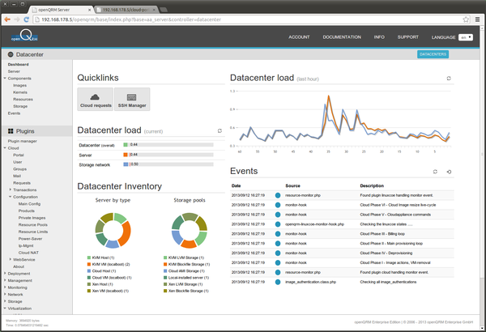The height and width of the screenshot is (332, 486).
Task: Click KVM Blockfile Storage legend swatch
Action: point(165,265)
